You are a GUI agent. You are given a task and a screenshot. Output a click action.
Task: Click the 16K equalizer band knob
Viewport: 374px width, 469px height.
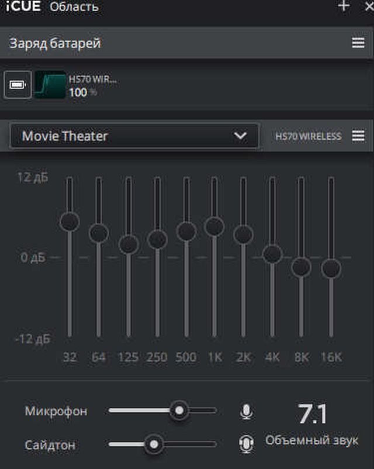point(331,268)
